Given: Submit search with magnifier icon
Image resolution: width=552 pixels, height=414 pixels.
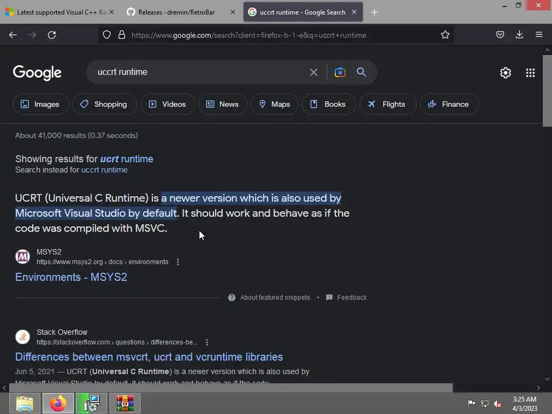Looking at the screenshot, I should tap(361, 72).
